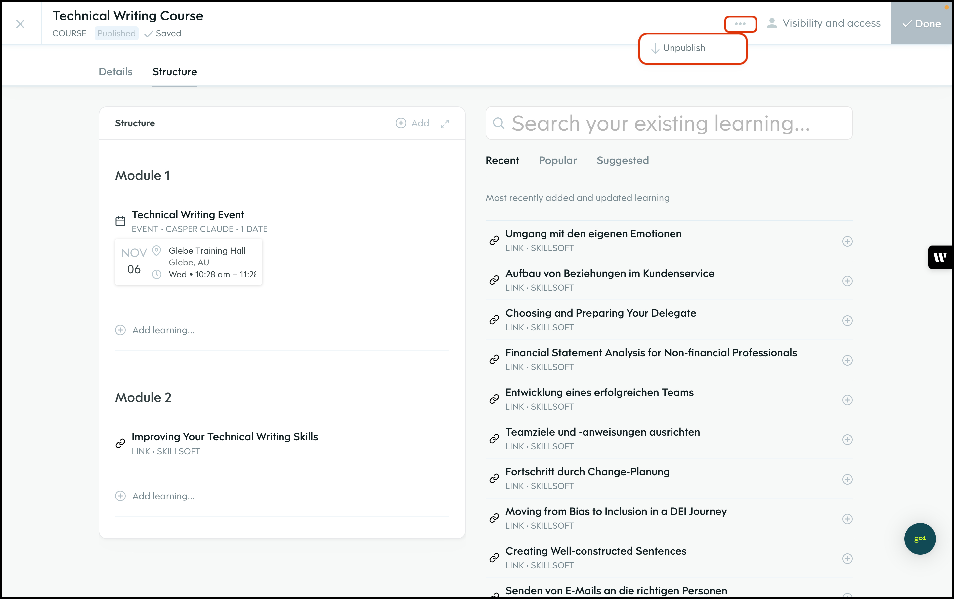
Task: Click the Technical Writing Event calendar icon
Action: [x=120, y=221]
